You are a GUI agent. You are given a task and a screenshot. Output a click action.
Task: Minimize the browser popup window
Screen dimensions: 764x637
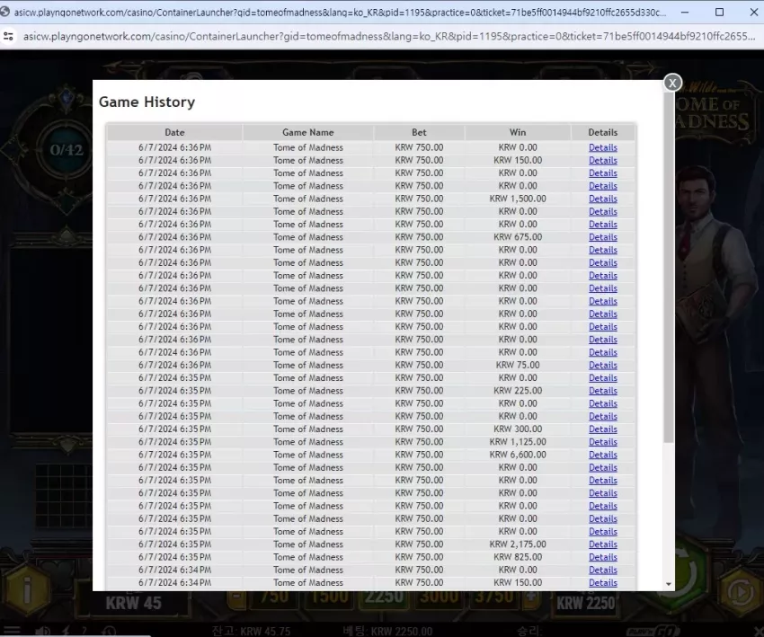pos(685,13)
